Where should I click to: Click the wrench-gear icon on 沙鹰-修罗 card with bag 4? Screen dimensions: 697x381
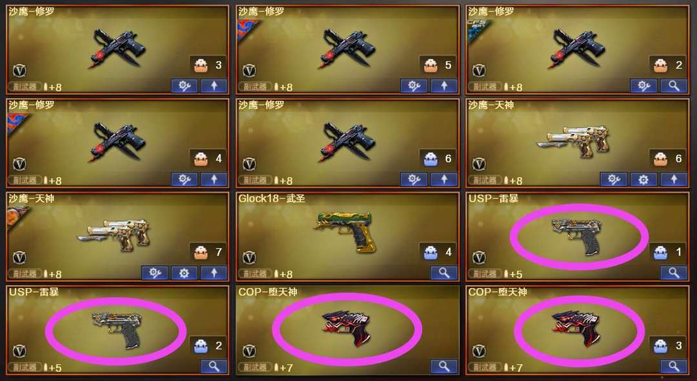[184, 179]
